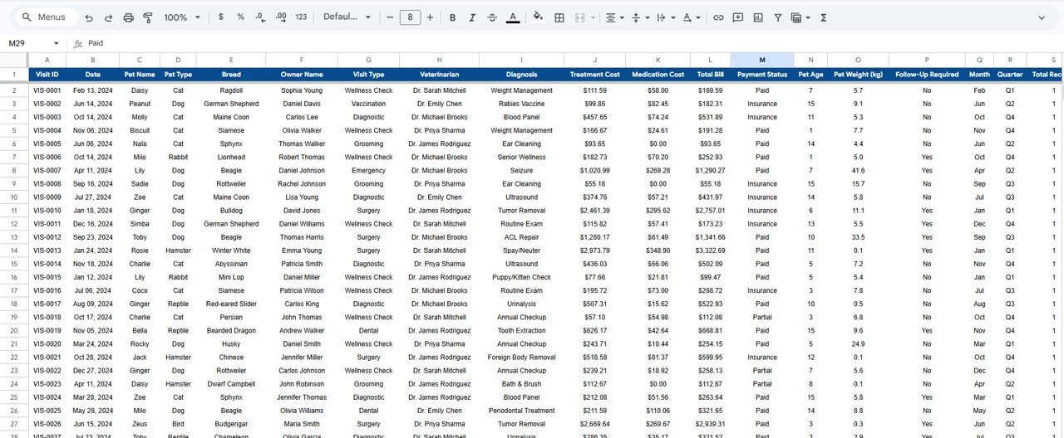Image resolution: width=1064 pixels, height=438 pixels.
Task: Select the date cell Dec 27, 2024
Action: (x=92, y=371)
